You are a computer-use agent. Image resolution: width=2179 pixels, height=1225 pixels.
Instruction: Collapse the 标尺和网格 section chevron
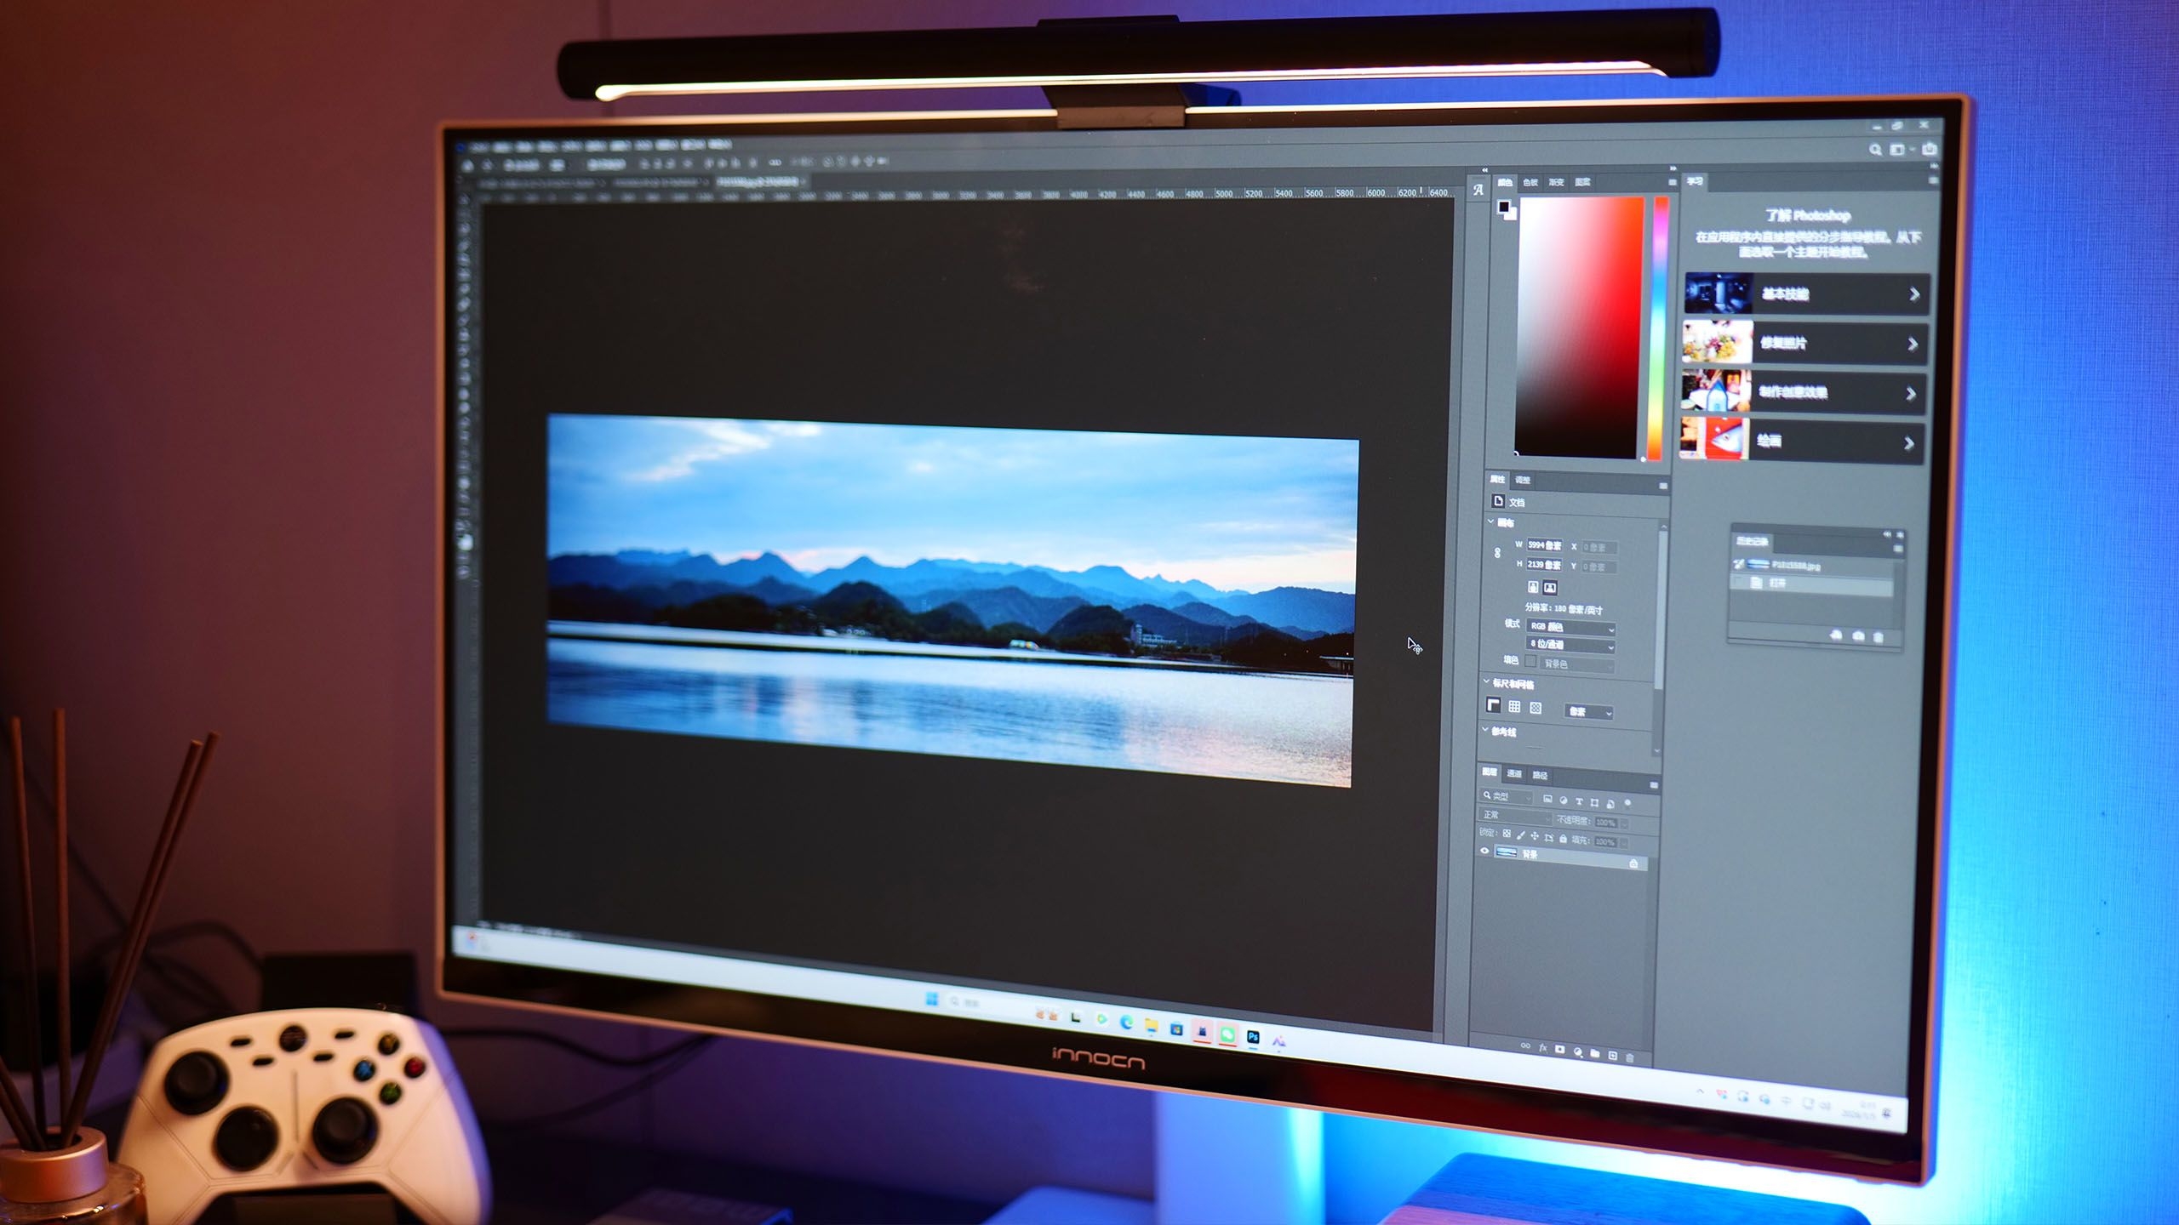(x=1487, y=681)
